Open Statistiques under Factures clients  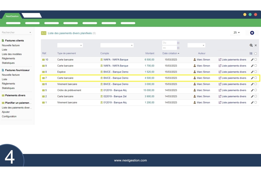pyautogui.click(x=8, y=63)
